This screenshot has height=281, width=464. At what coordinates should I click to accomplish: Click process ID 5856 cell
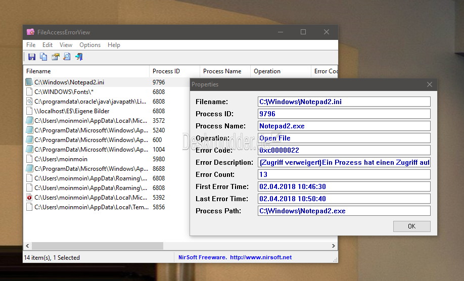click(159, 207)
